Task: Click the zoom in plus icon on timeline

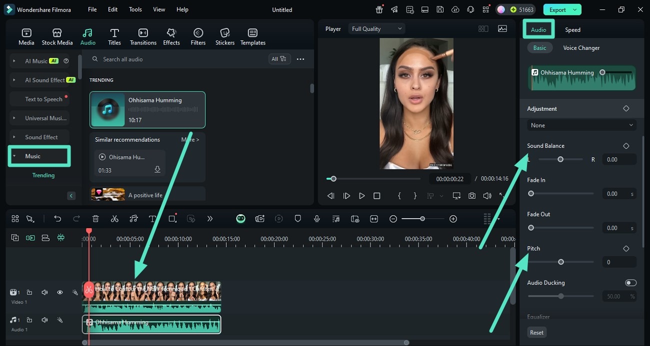Action: 453,219
